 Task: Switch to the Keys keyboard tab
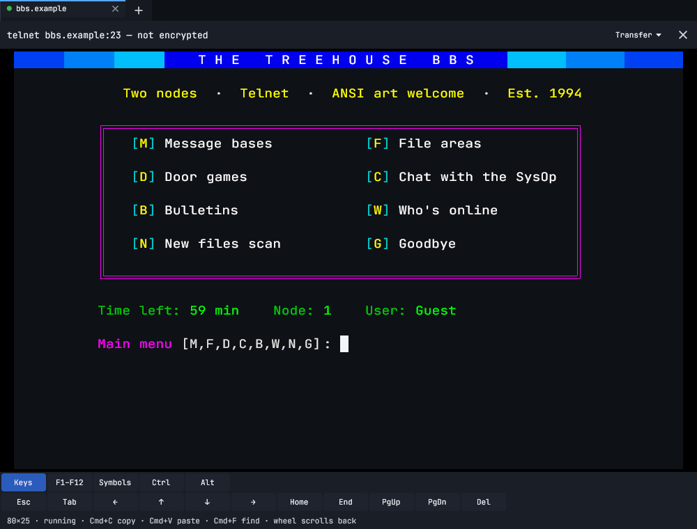tap(23, 482)
